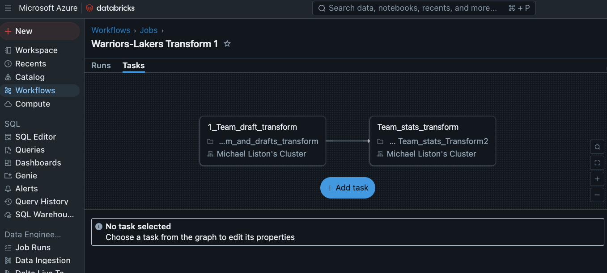This screenshot has height=273, width=607.
Task: Click the Alerts bell icon
Action: (x=8, y=189)
